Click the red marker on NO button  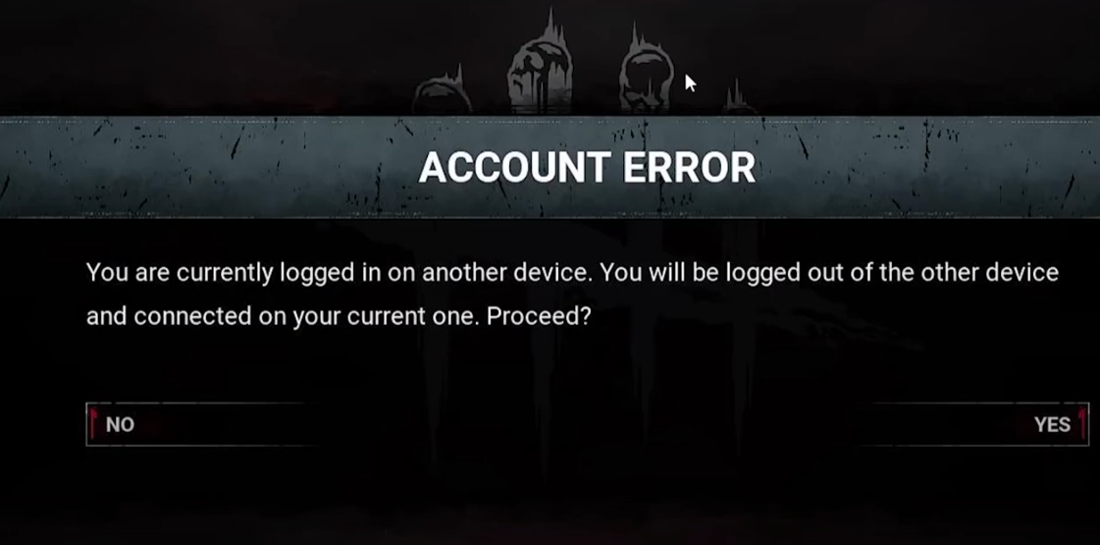tap(92, 424)
